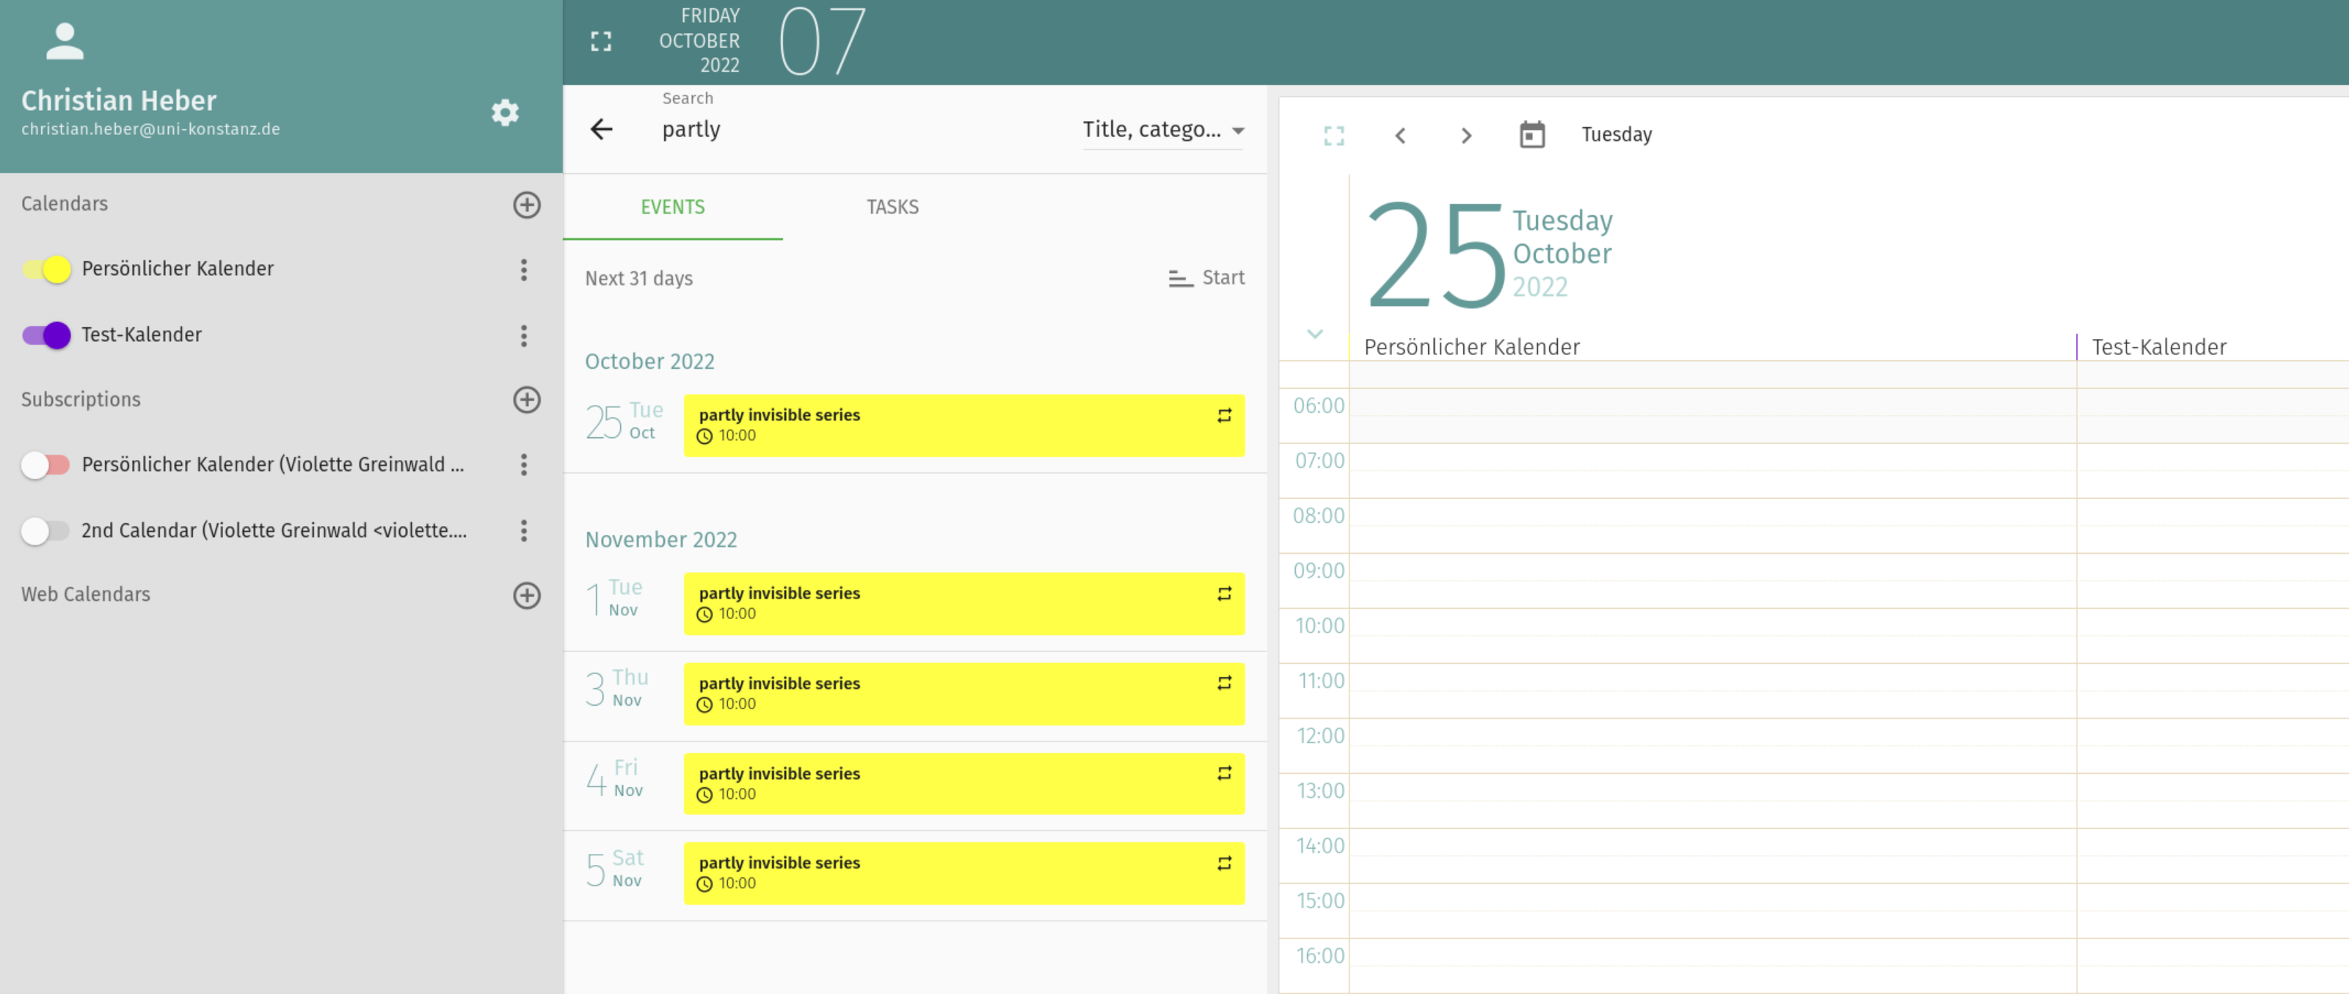Open the 25 Oct partly invisible series event
This screenshot has height=994, width=2349.
962,425
